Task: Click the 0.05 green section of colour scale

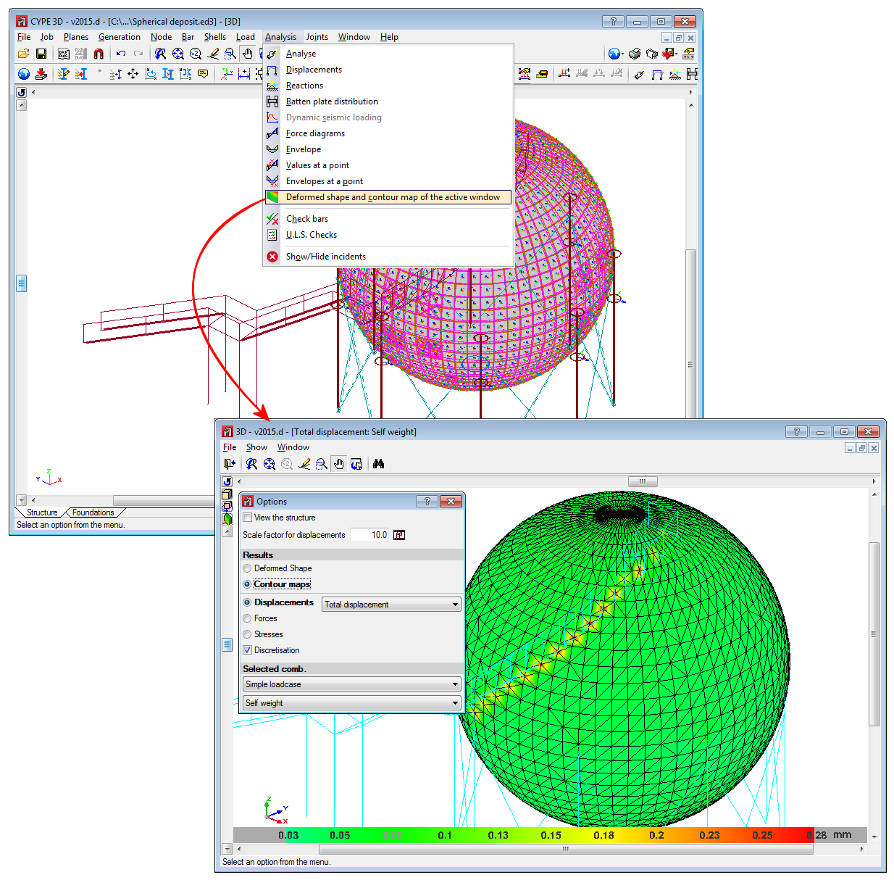Action: (339, 835)
